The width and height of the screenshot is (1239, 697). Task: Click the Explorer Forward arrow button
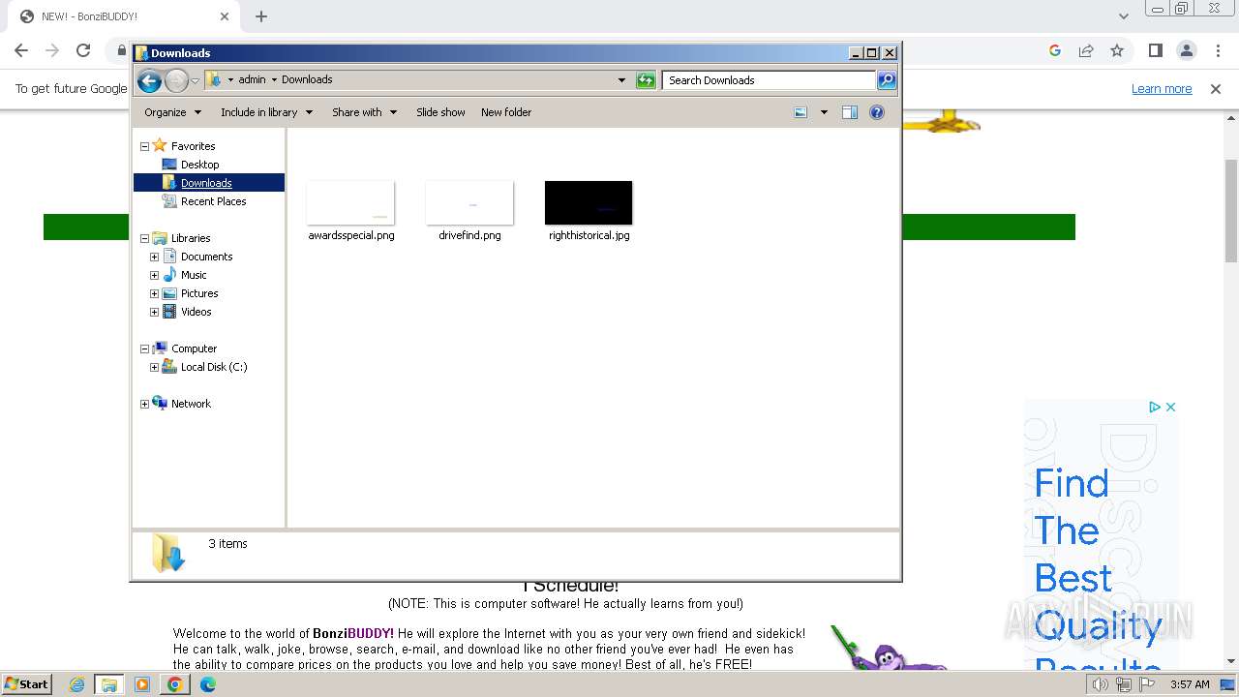coord(176,80)
